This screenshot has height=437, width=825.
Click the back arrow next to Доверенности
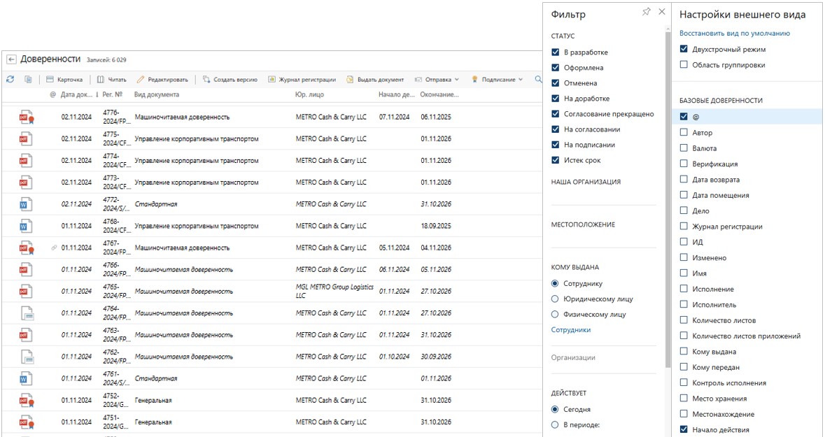pyautogui.click(x=11, y=59)
